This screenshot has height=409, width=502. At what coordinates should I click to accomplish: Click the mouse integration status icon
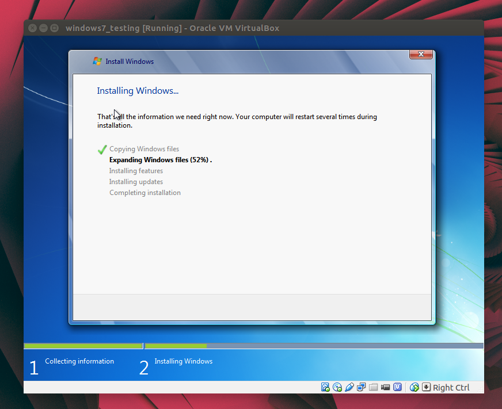tap(414, 387)
